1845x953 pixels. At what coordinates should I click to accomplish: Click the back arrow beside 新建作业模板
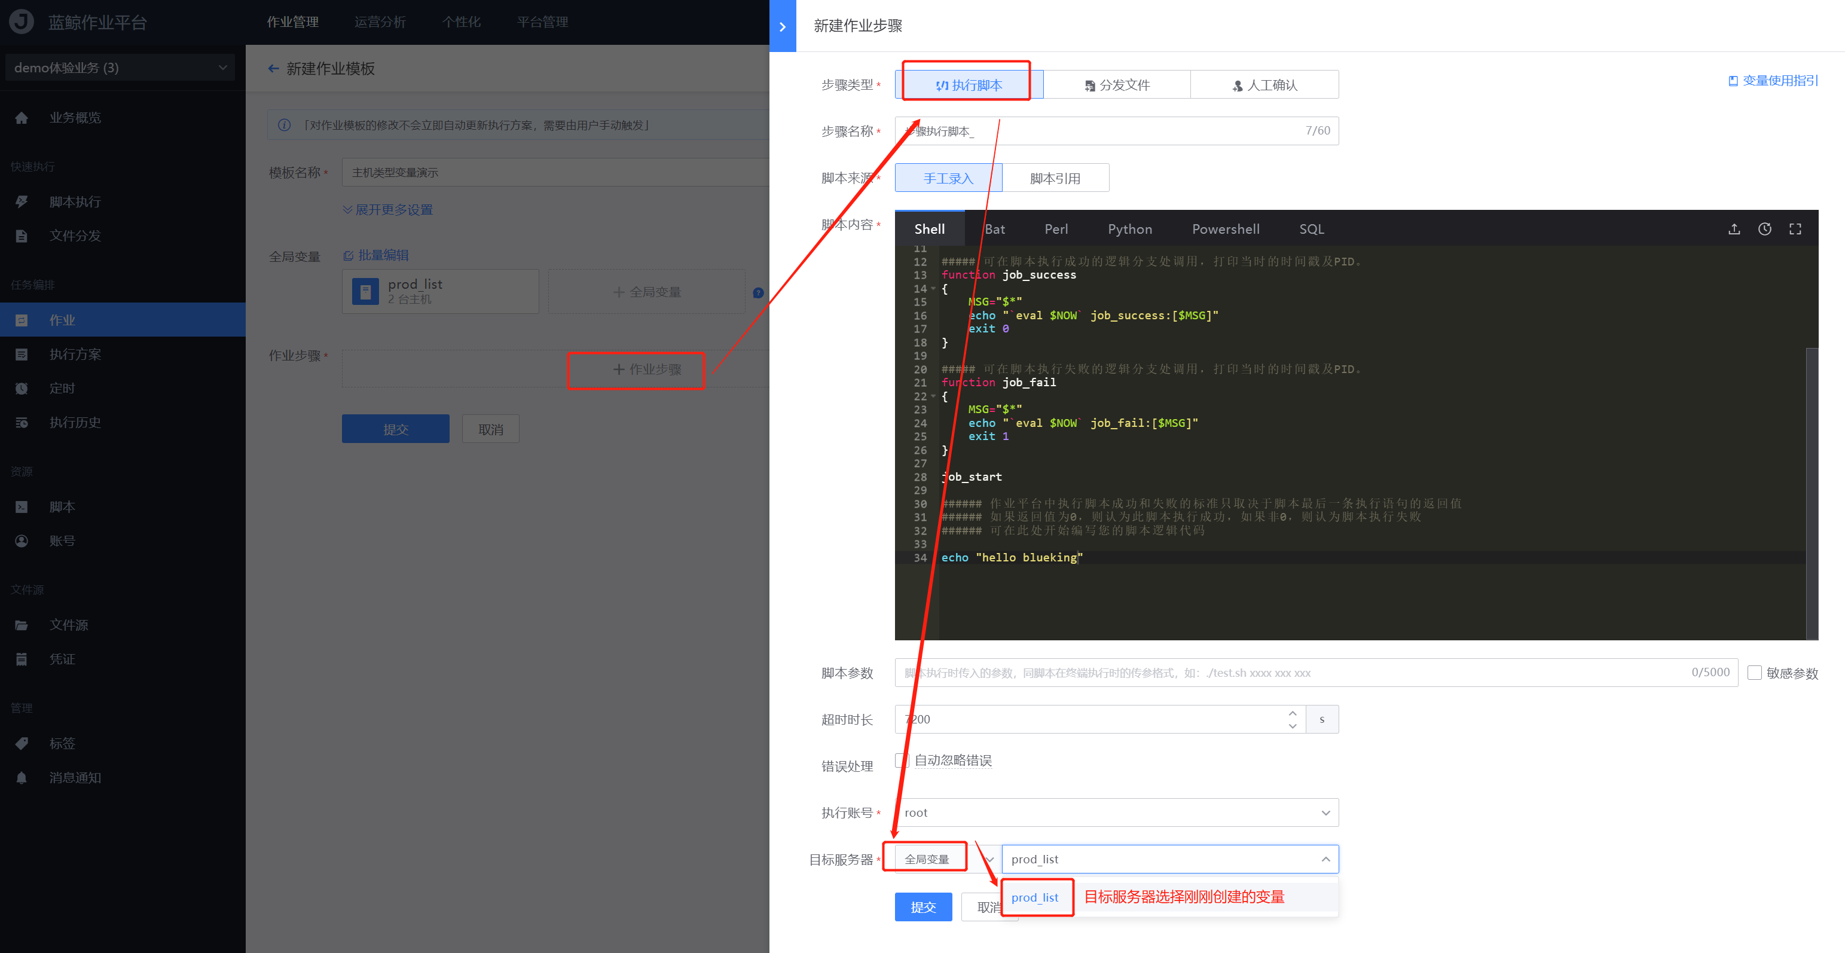click(273, 69)
